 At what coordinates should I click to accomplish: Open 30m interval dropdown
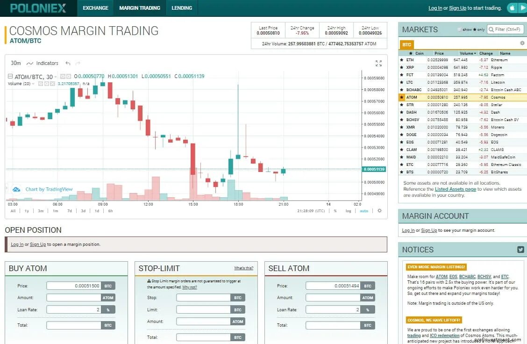15,63
